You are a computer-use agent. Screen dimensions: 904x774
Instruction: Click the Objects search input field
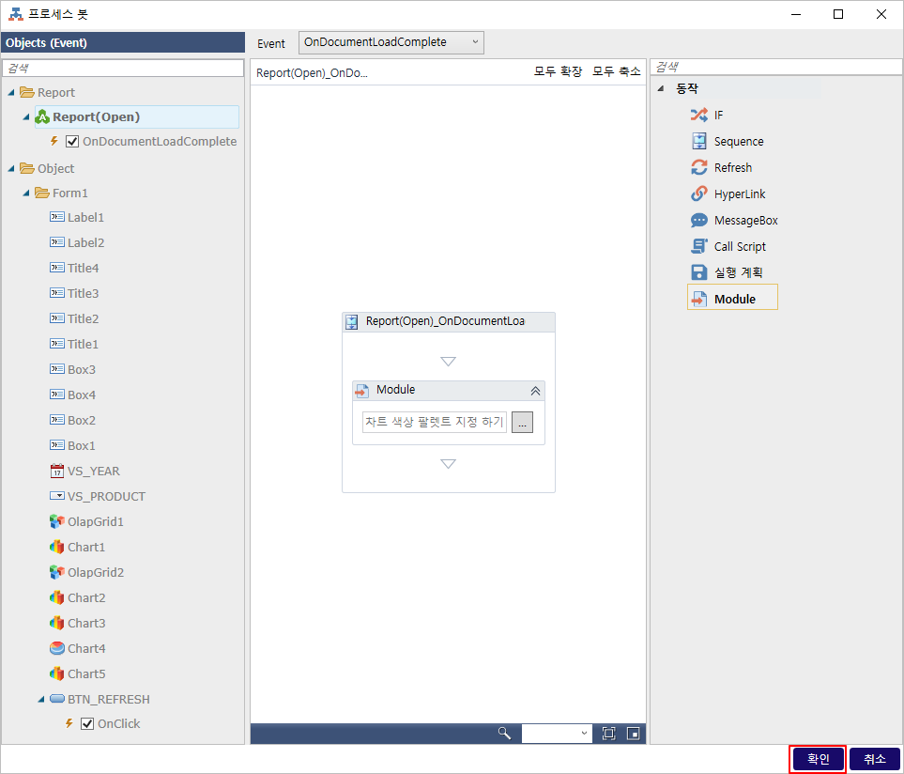(123, 69)
